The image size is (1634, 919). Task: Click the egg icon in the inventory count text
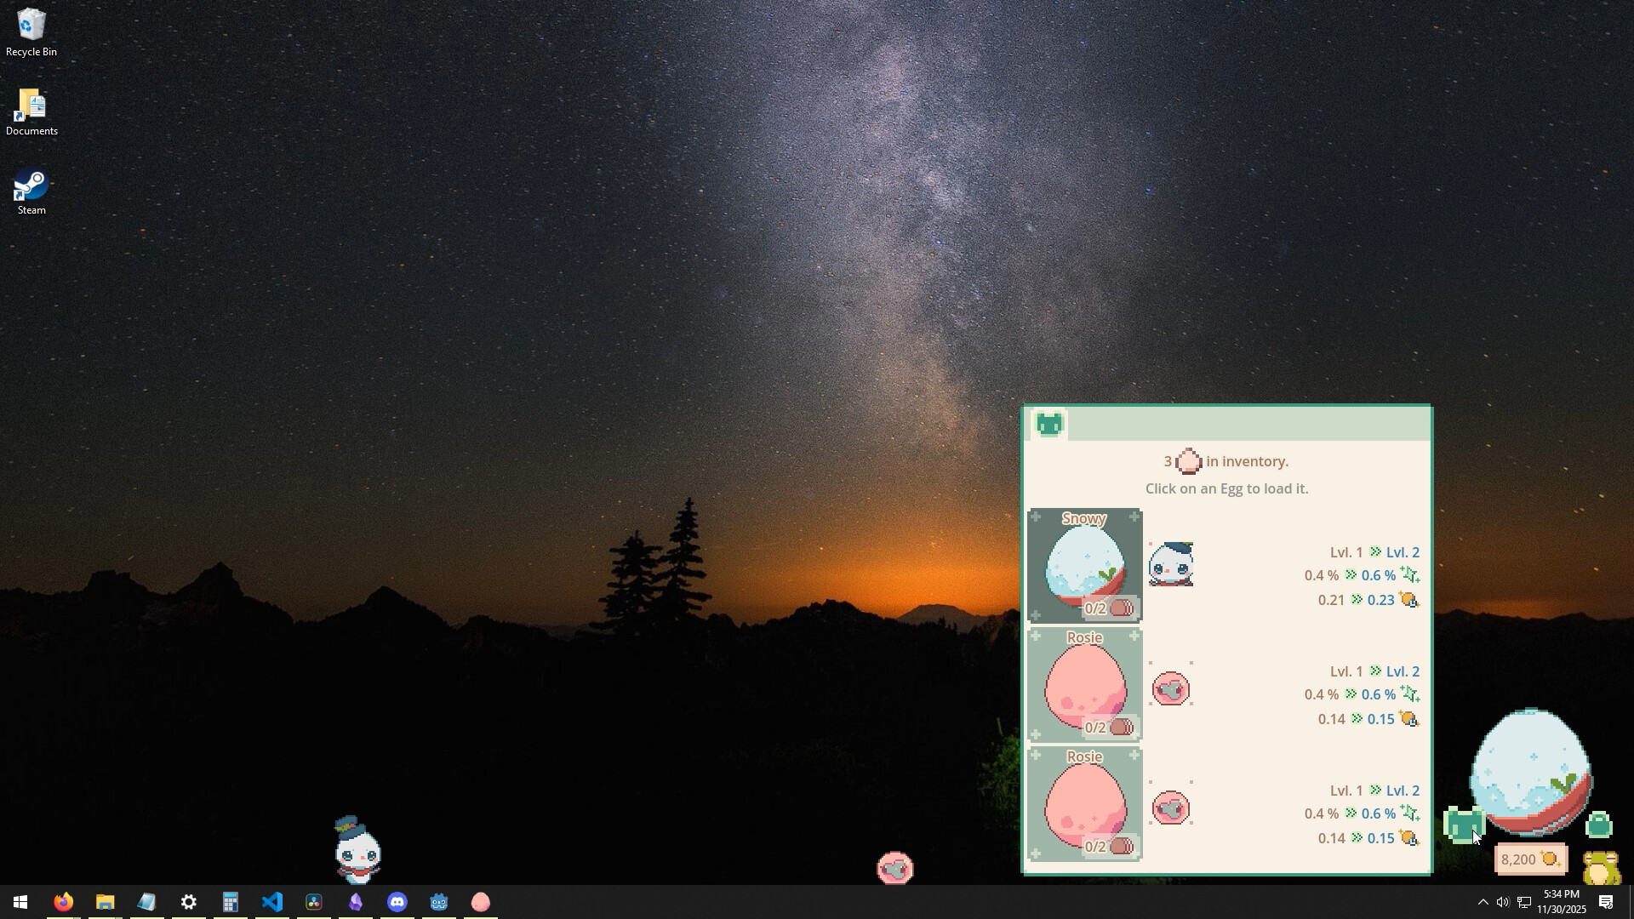coord(1189,460)
